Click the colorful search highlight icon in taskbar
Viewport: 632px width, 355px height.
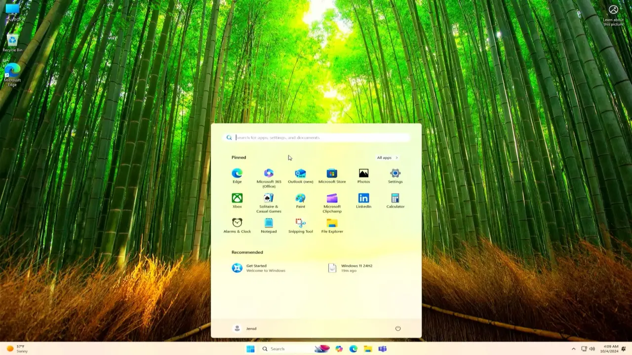tap(322, 349)
